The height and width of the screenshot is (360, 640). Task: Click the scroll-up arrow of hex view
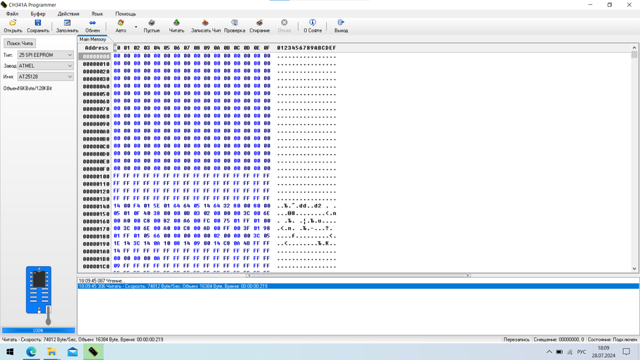(634, 47)
